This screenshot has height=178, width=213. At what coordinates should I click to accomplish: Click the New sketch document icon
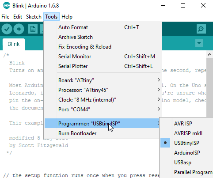tap(33, 29)
